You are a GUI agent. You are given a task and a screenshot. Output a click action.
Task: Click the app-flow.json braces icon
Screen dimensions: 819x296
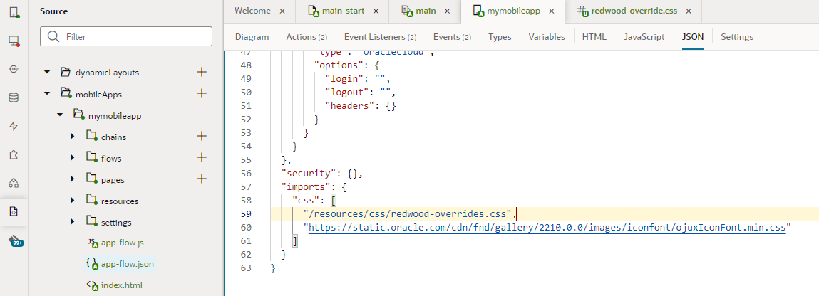[93, 264]
